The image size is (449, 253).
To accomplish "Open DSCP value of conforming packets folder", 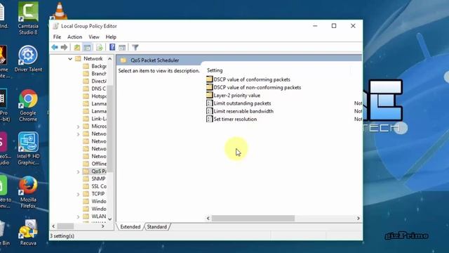I will [x=248, y=79].
